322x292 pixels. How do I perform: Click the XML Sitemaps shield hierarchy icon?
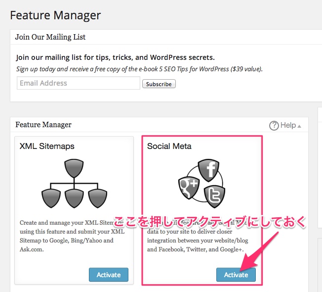(x=74, y=183)
